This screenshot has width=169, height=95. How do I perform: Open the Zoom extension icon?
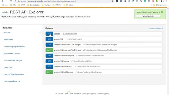(x=121, y=1)
